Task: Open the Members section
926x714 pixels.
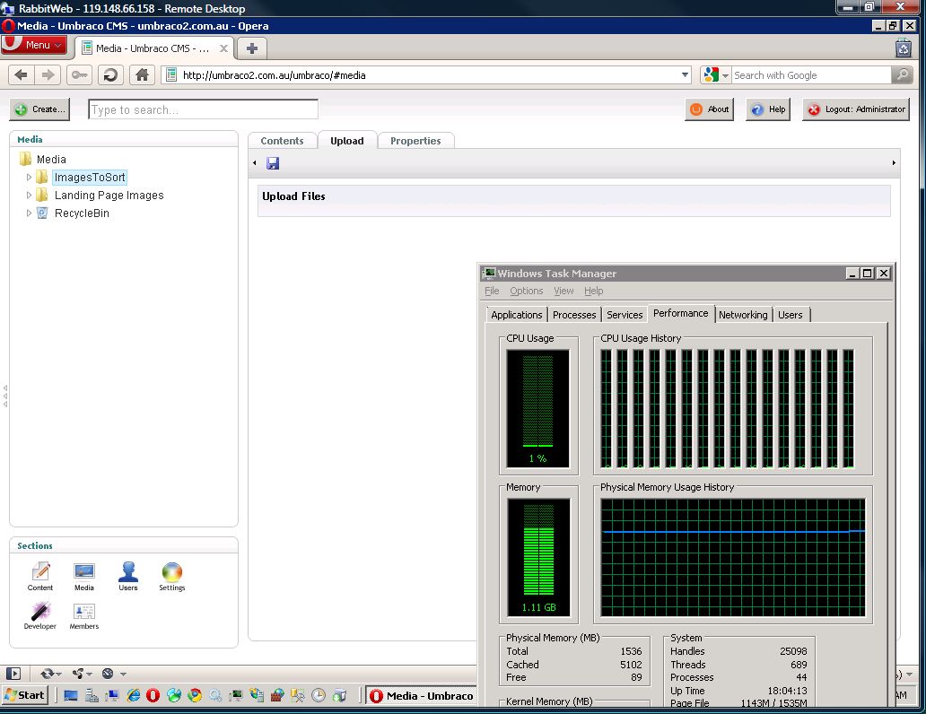Action: coord(83,615)
